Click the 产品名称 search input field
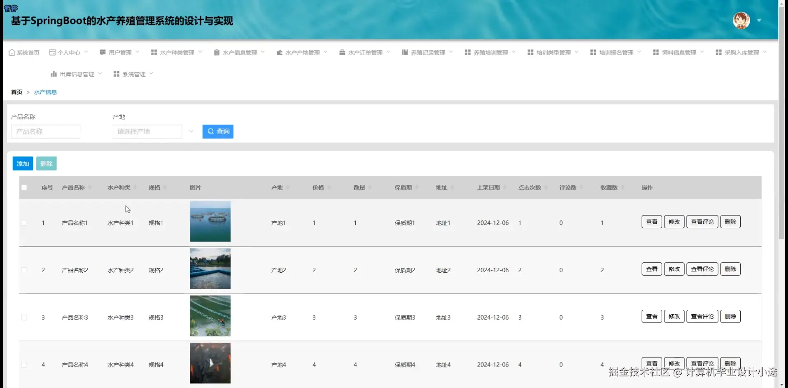 click(x=46, y=131)
